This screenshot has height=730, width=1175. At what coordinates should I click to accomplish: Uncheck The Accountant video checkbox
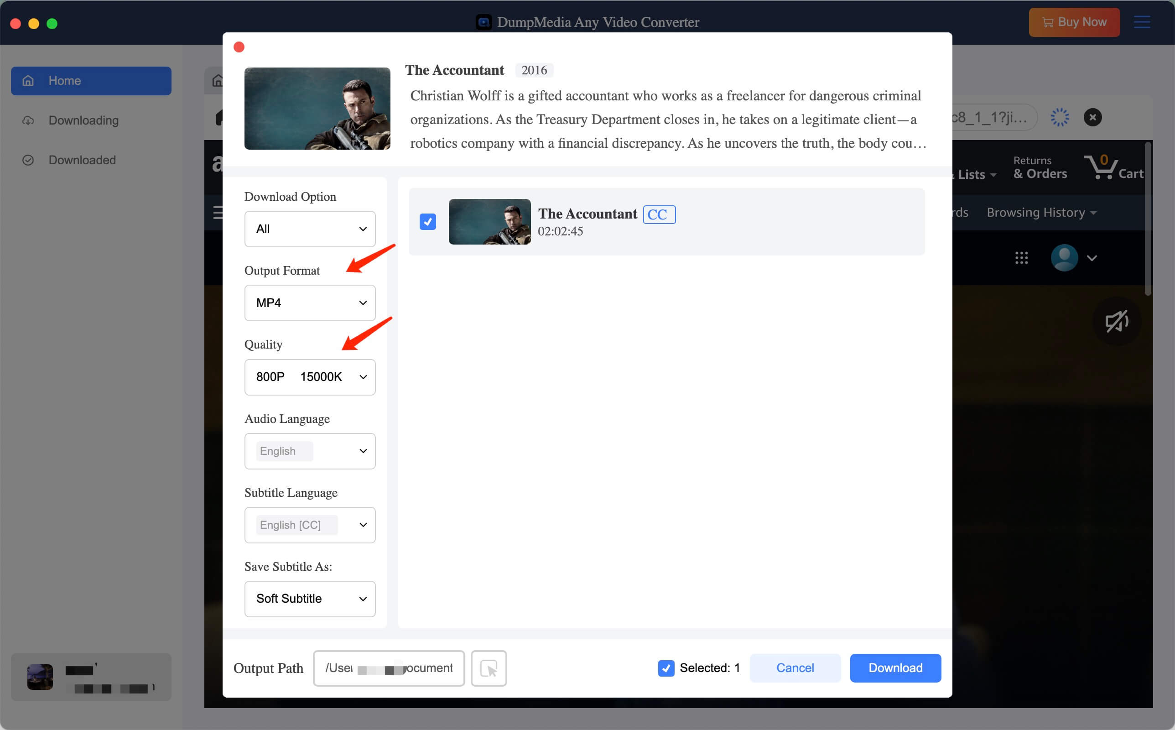click(x=427, y=222)
